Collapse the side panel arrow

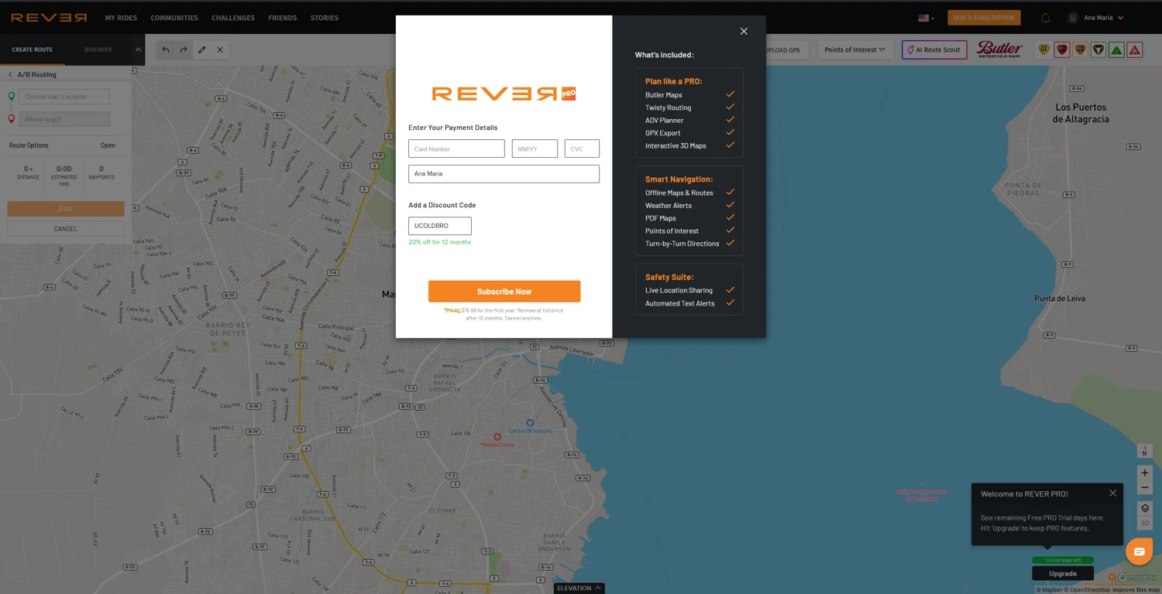(138, 49)
